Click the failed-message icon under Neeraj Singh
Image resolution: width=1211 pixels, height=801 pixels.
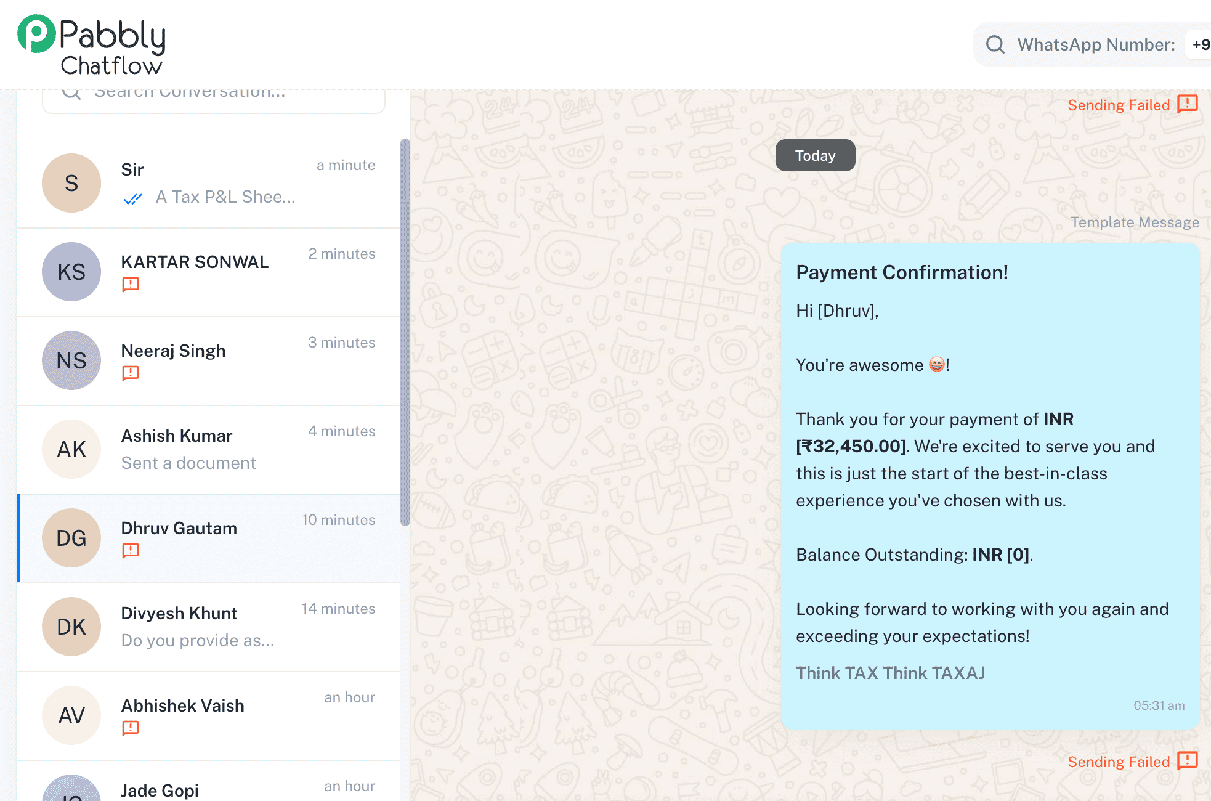[x=131, y=373]
